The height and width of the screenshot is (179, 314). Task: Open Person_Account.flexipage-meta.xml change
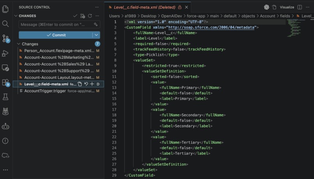coord(59,51)
